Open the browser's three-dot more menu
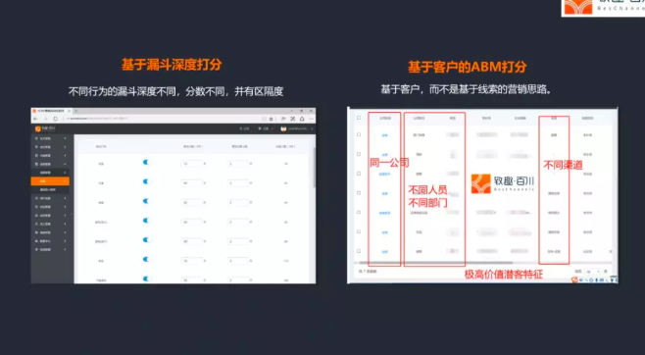This screenshot has width=645, height=355. (x=312, y=119)
